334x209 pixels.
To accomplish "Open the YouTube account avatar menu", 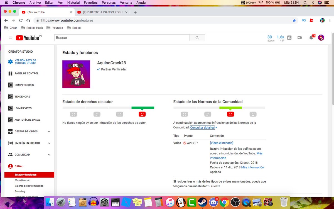I will coord(321,38).
